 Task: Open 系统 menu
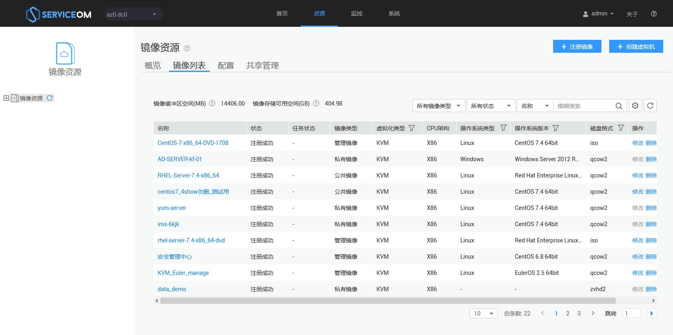coord(394,13)
